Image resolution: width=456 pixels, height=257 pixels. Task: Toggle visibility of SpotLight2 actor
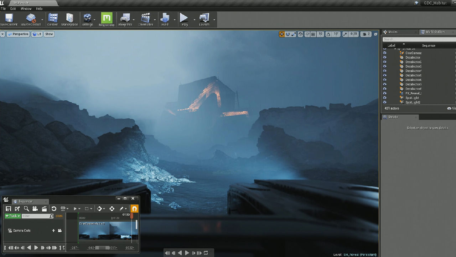pos(384,102)
